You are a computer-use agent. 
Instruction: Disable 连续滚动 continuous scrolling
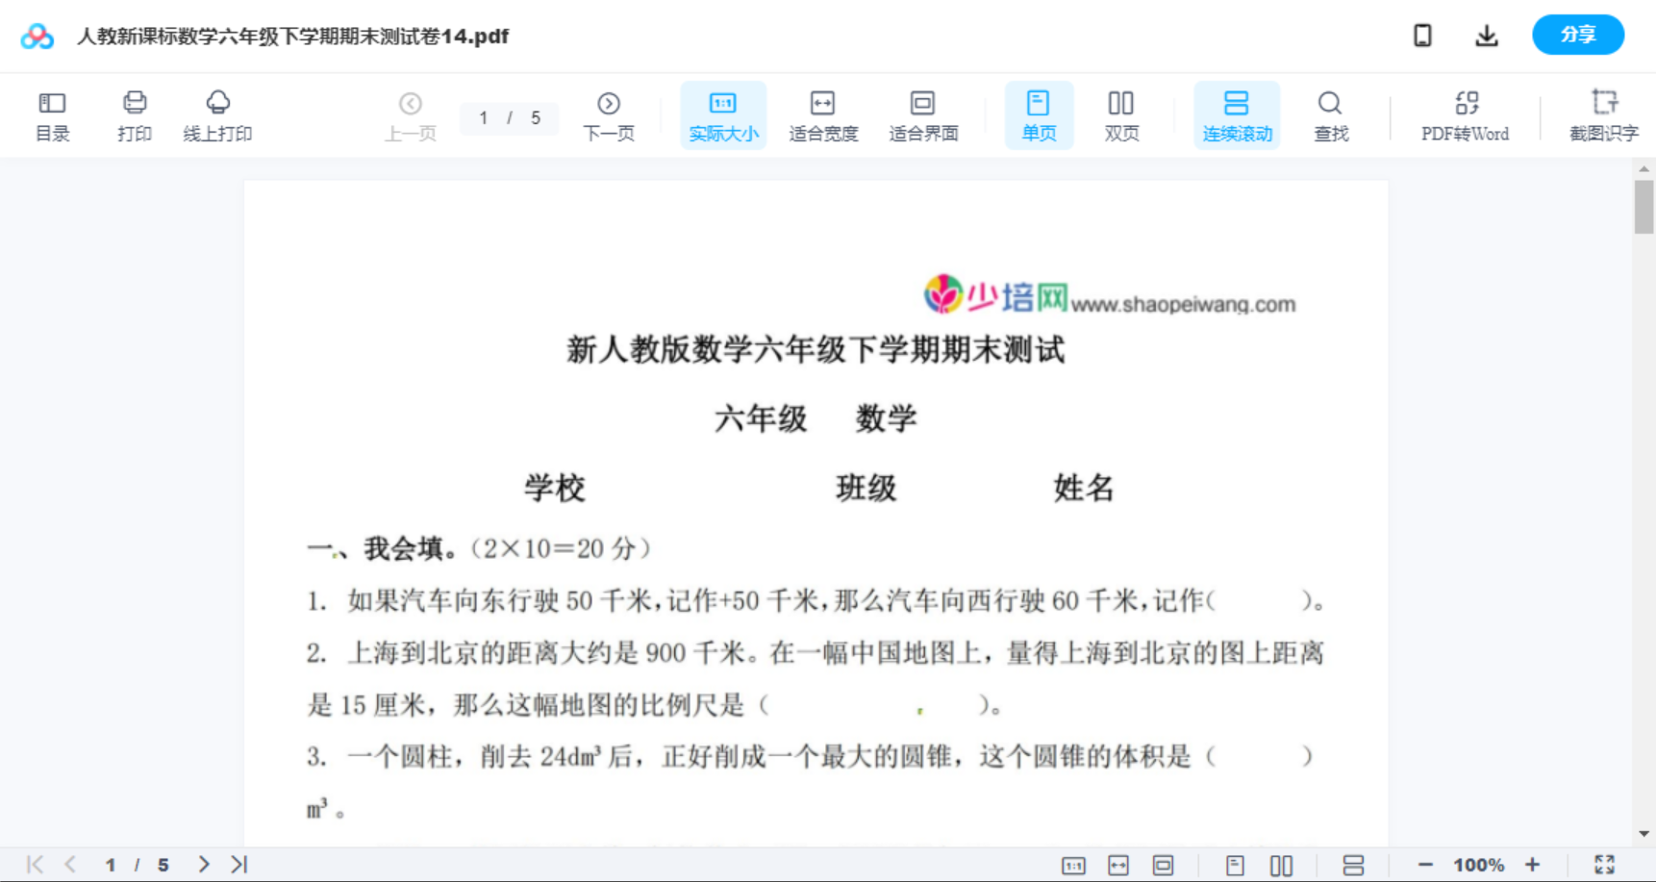[1237, 114]
